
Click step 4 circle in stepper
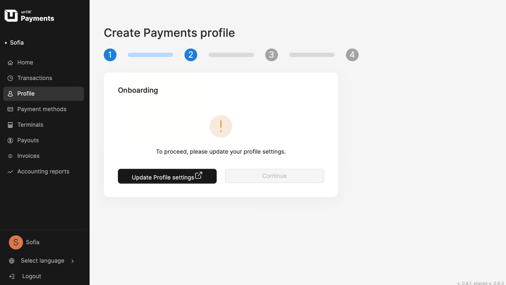(x=352, y=55)
